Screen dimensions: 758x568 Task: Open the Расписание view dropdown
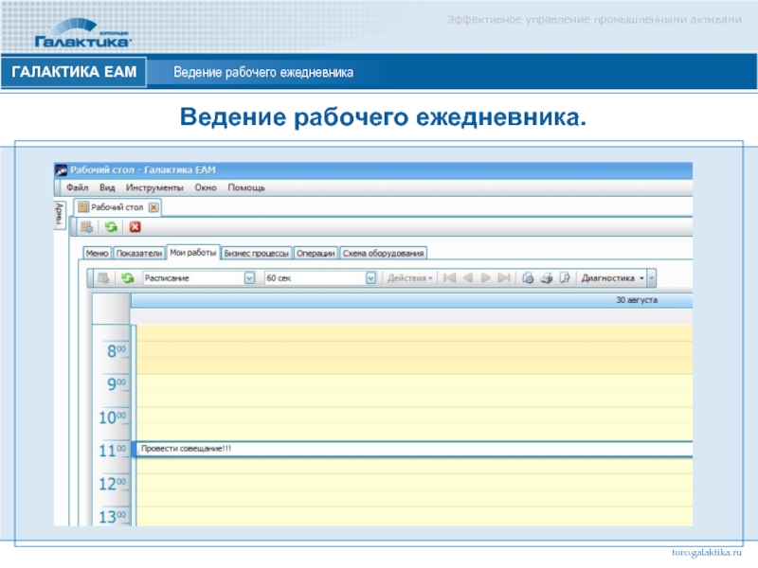250,278
